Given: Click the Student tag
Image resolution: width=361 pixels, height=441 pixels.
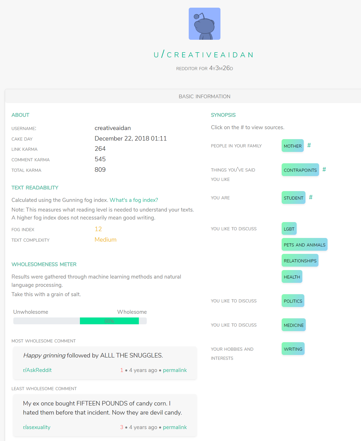Looking at the screenshot, I should (294, 198).
